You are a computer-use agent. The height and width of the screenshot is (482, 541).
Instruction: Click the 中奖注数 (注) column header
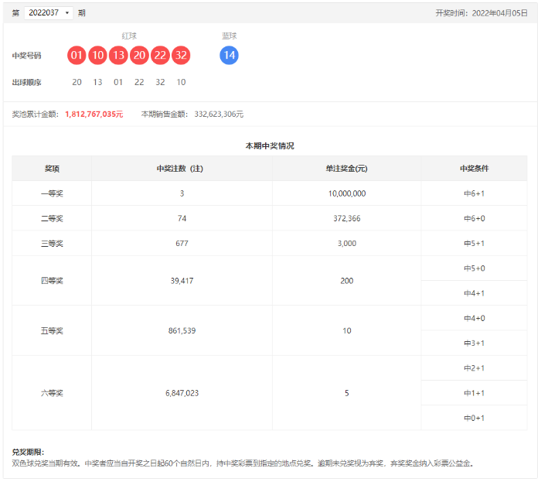tap(182, 169)
